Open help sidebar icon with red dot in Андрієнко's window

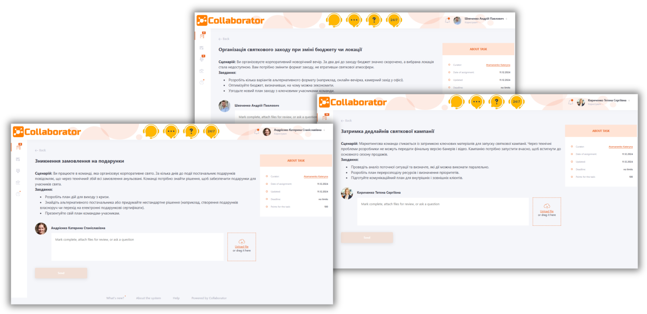coord(18,194)
